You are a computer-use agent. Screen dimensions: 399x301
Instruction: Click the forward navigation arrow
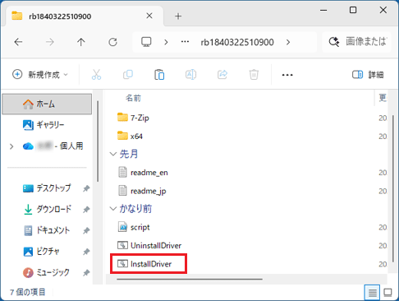point(50,42)
